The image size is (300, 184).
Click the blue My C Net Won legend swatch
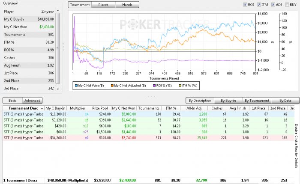click(x=76, y=86)
